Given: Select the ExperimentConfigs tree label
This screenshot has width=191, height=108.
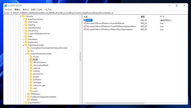Looking at the screenshot, I should pos(36,45).
